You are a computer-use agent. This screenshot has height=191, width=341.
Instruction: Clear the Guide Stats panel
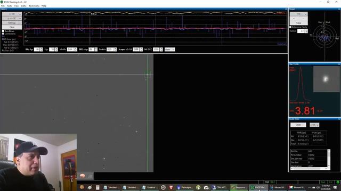coord(298,125)
